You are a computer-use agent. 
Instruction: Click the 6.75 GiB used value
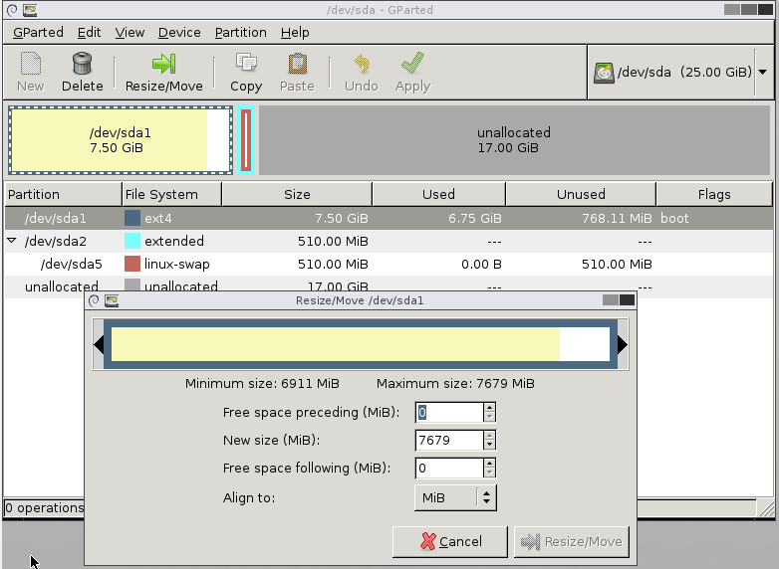click(x=474, y=218)
